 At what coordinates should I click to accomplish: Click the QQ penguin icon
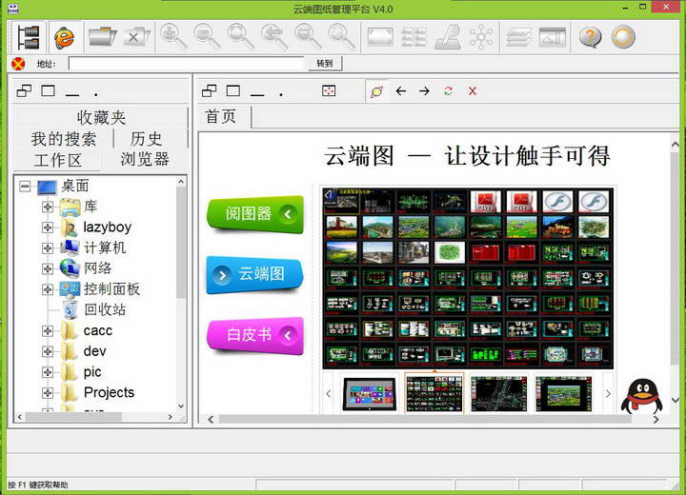(640, 395)
